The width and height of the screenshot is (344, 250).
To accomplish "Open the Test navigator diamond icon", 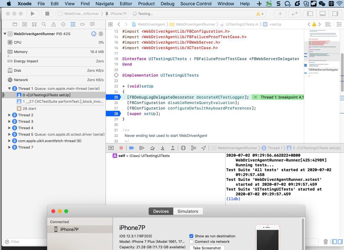I will point(63,24).
